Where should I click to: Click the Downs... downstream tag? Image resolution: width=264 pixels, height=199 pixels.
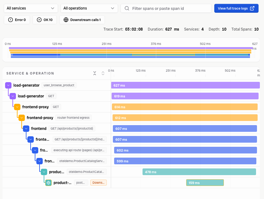[99, 182]
